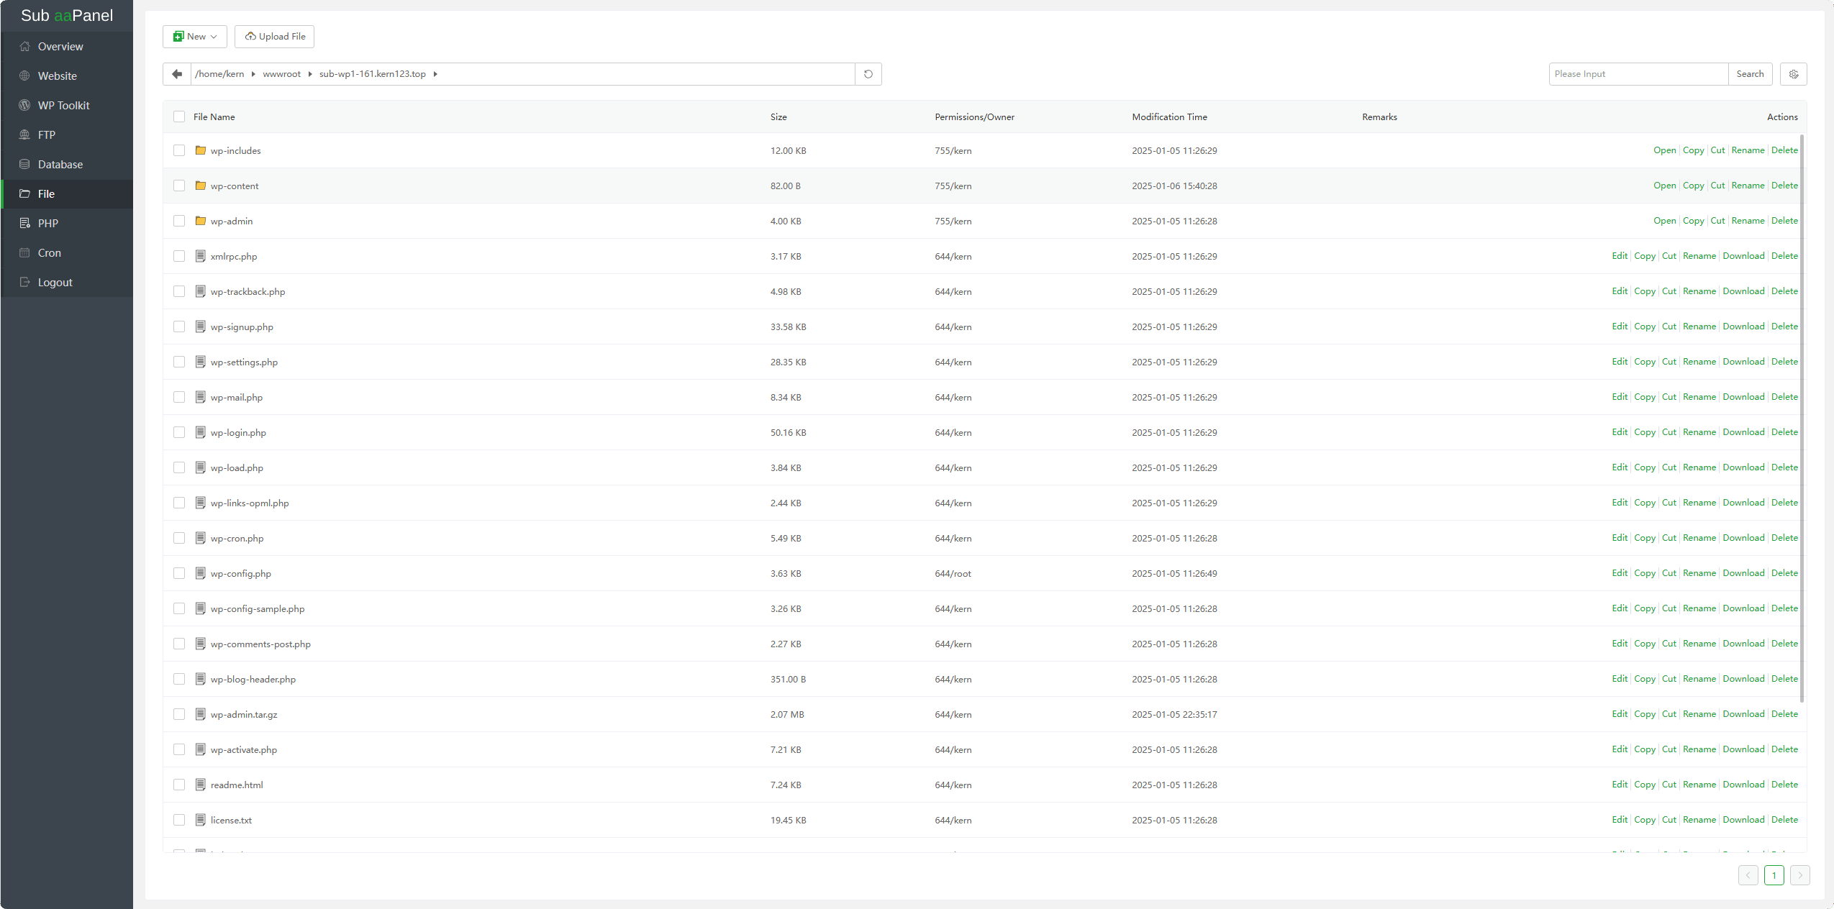Image resolution: width=1834 pixels, height=909 pixels.
Task: Click Download link for wp-admin.tar.gz
Action: coord(1743,714)
